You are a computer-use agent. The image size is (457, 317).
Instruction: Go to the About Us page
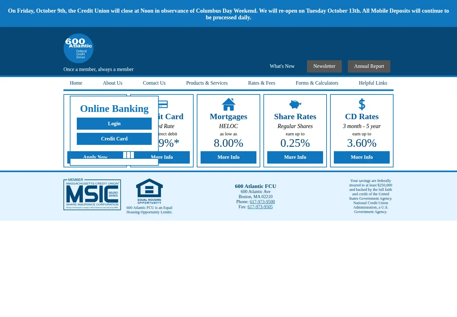click(x=112, y=83)
